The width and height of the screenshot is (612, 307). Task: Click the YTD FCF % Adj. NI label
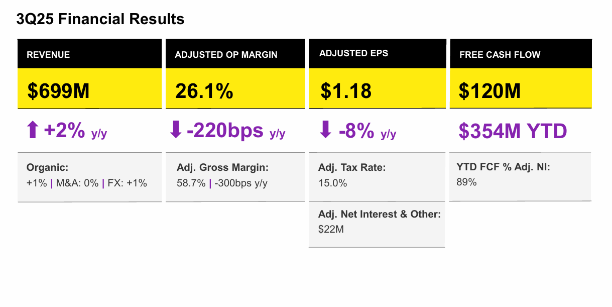point(503,167)
